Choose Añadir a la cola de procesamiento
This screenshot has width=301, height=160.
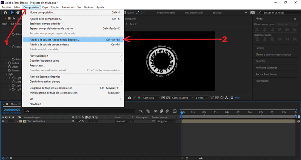coord(73,44)
